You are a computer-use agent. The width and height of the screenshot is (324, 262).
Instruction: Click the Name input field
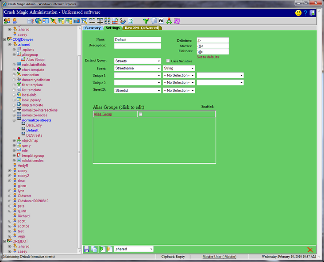pyautogui.click(x=137, y=40)
